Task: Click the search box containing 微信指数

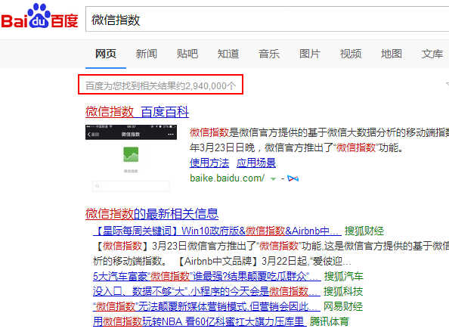Action: (267, 19)
